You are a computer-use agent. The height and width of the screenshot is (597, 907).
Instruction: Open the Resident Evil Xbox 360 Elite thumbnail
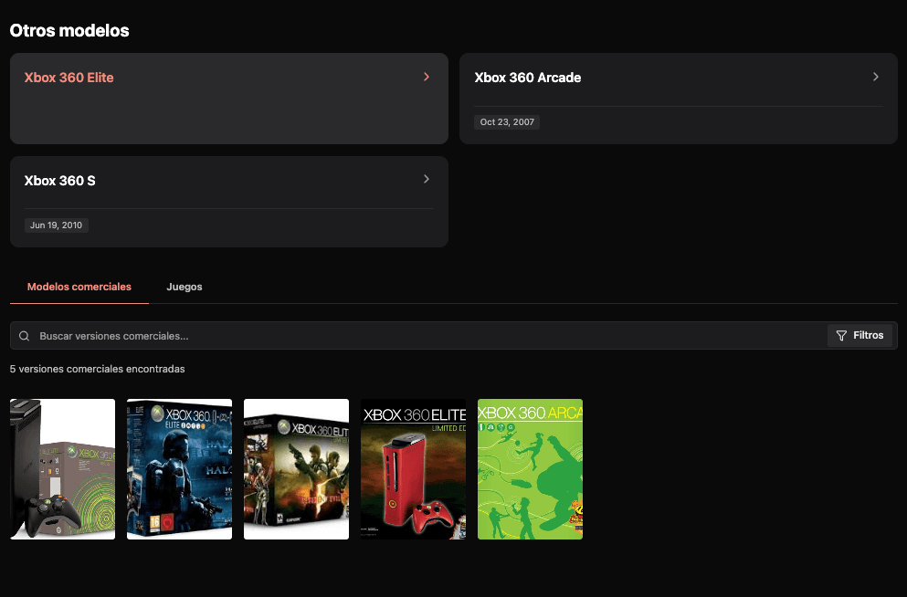[296, 469]
